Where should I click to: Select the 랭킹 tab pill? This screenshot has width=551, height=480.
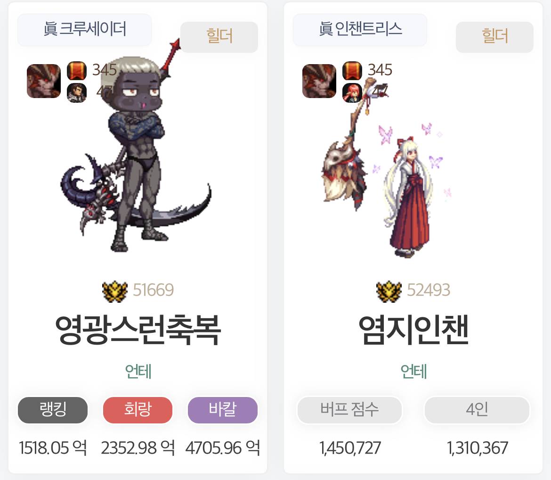point(53,410)
